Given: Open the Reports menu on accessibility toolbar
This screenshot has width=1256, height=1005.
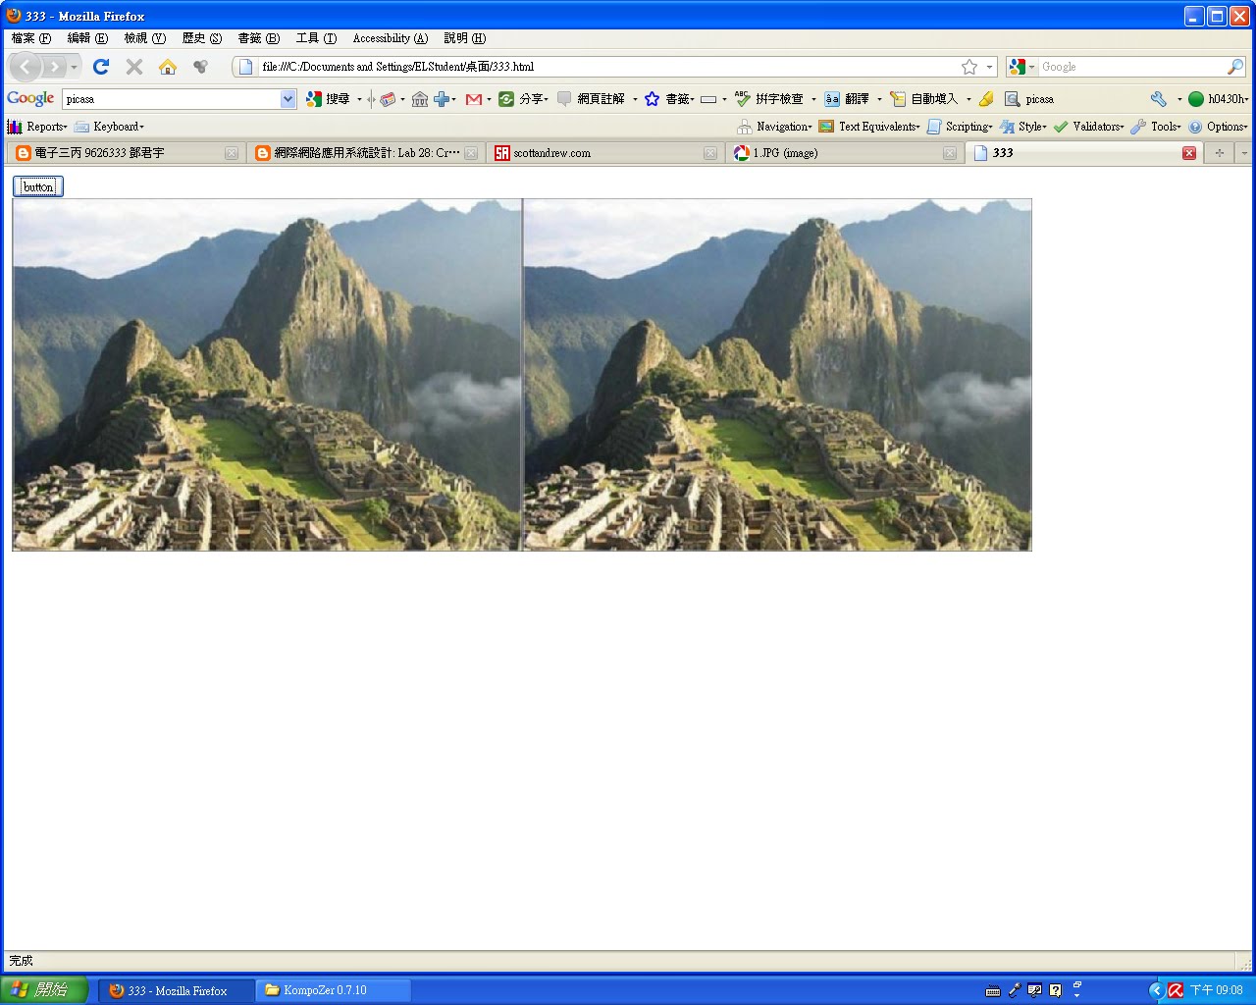Looking at the screenshot, I should (37, 127).
